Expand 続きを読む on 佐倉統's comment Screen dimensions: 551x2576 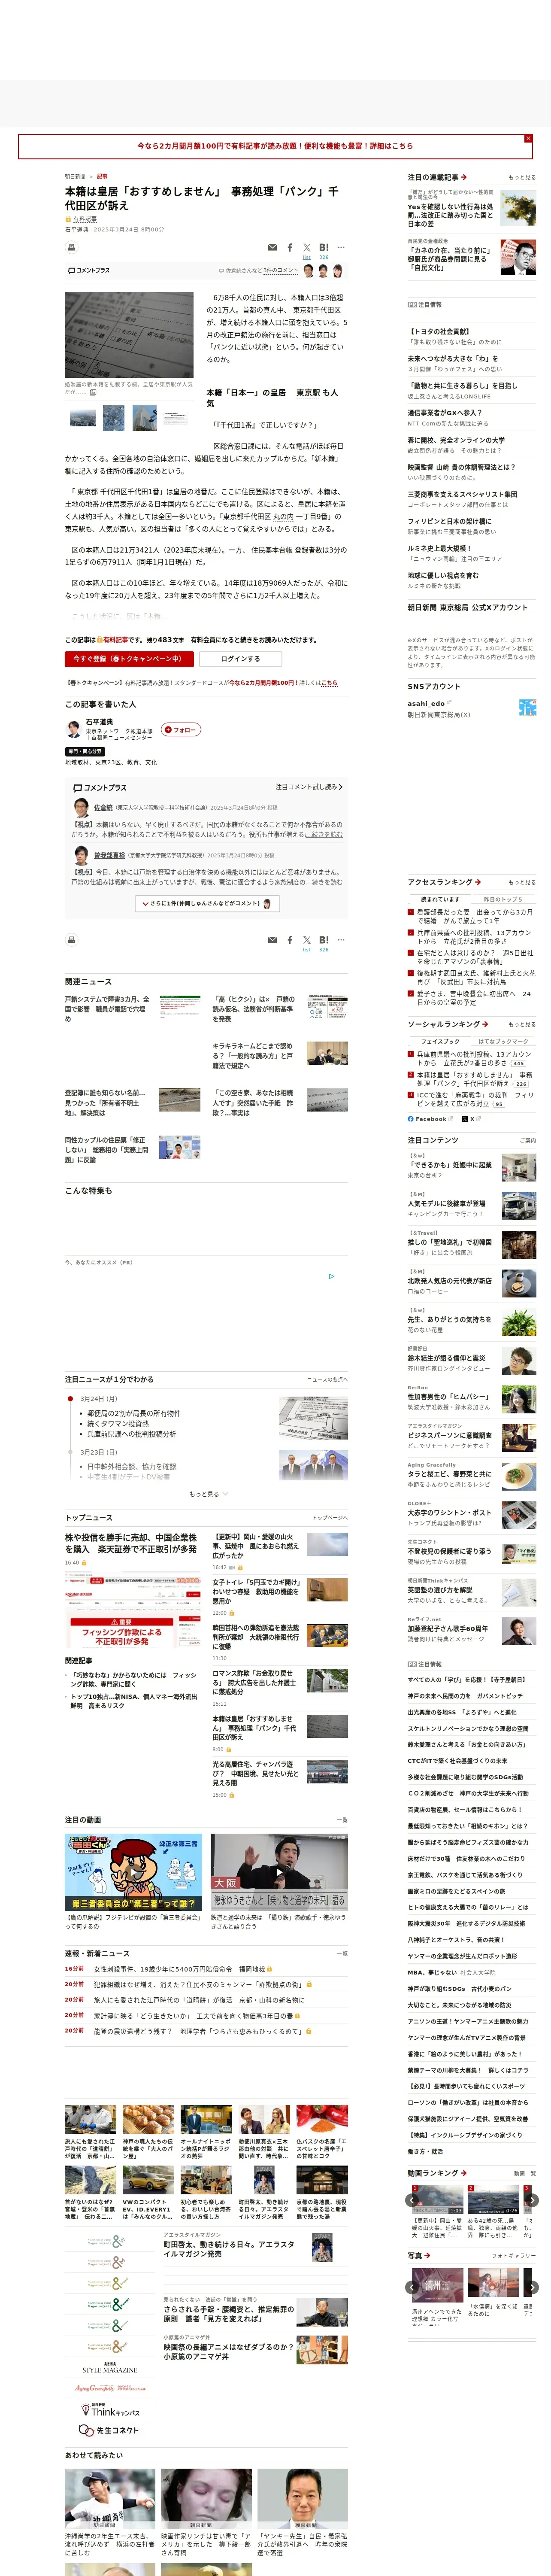click(324, 834)
